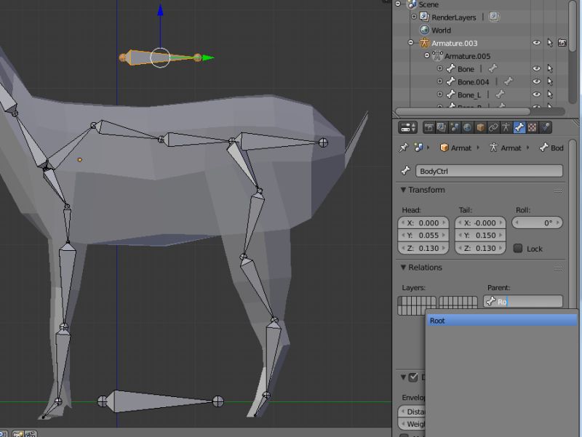Open the Armature data tab (figure icon)
Image resolution: width=582 pixels, height=437 pixels.
tap(506, 127)
